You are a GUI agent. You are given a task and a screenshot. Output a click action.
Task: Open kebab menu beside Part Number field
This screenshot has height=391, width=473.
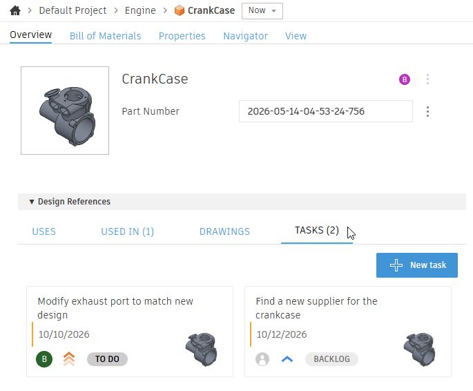click(x=427, y=112)
